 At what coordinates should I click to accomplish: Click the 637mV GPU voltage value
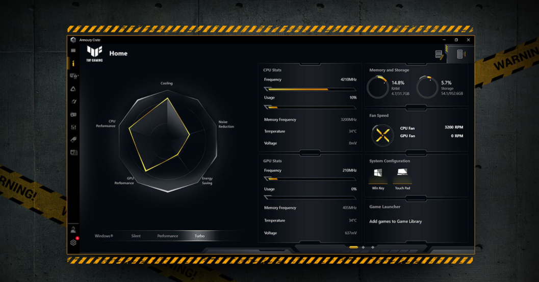(351, 233)
